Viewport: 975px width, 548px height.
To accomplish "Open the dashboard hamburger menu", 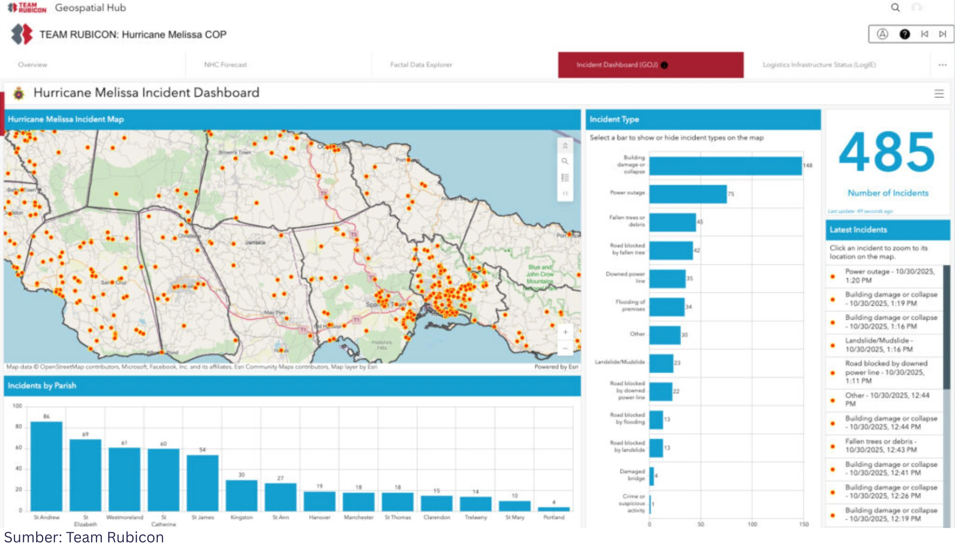I will [939, 94].
